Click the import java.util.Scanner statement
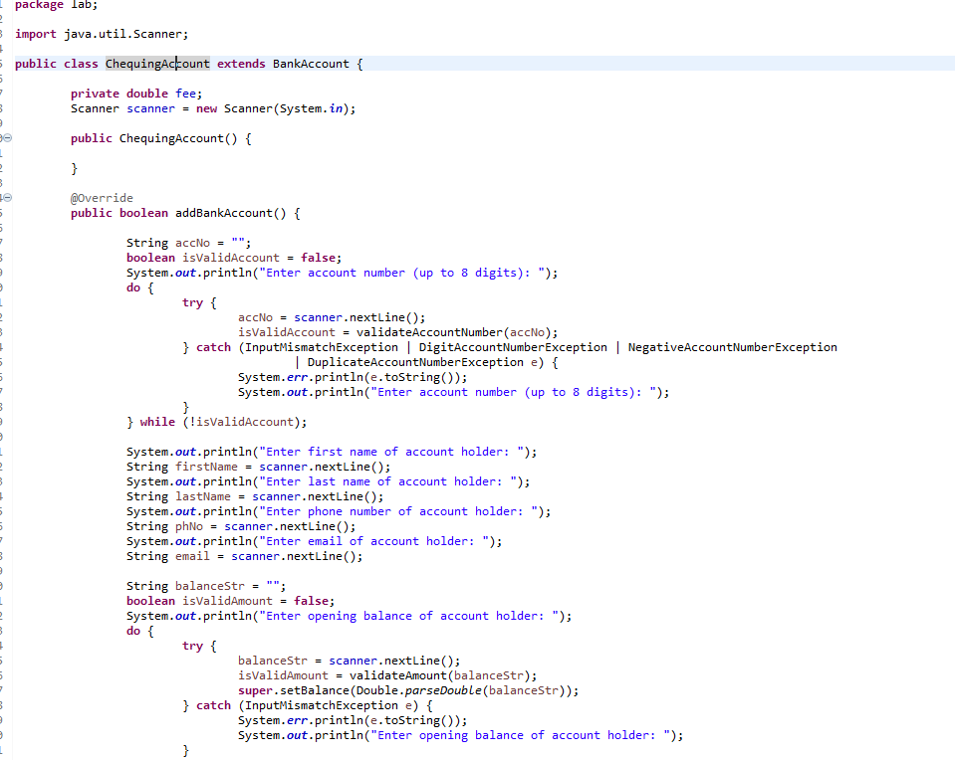Image resolution: width=955 pixels, height=760 pixels. click(x=100, y=33)
